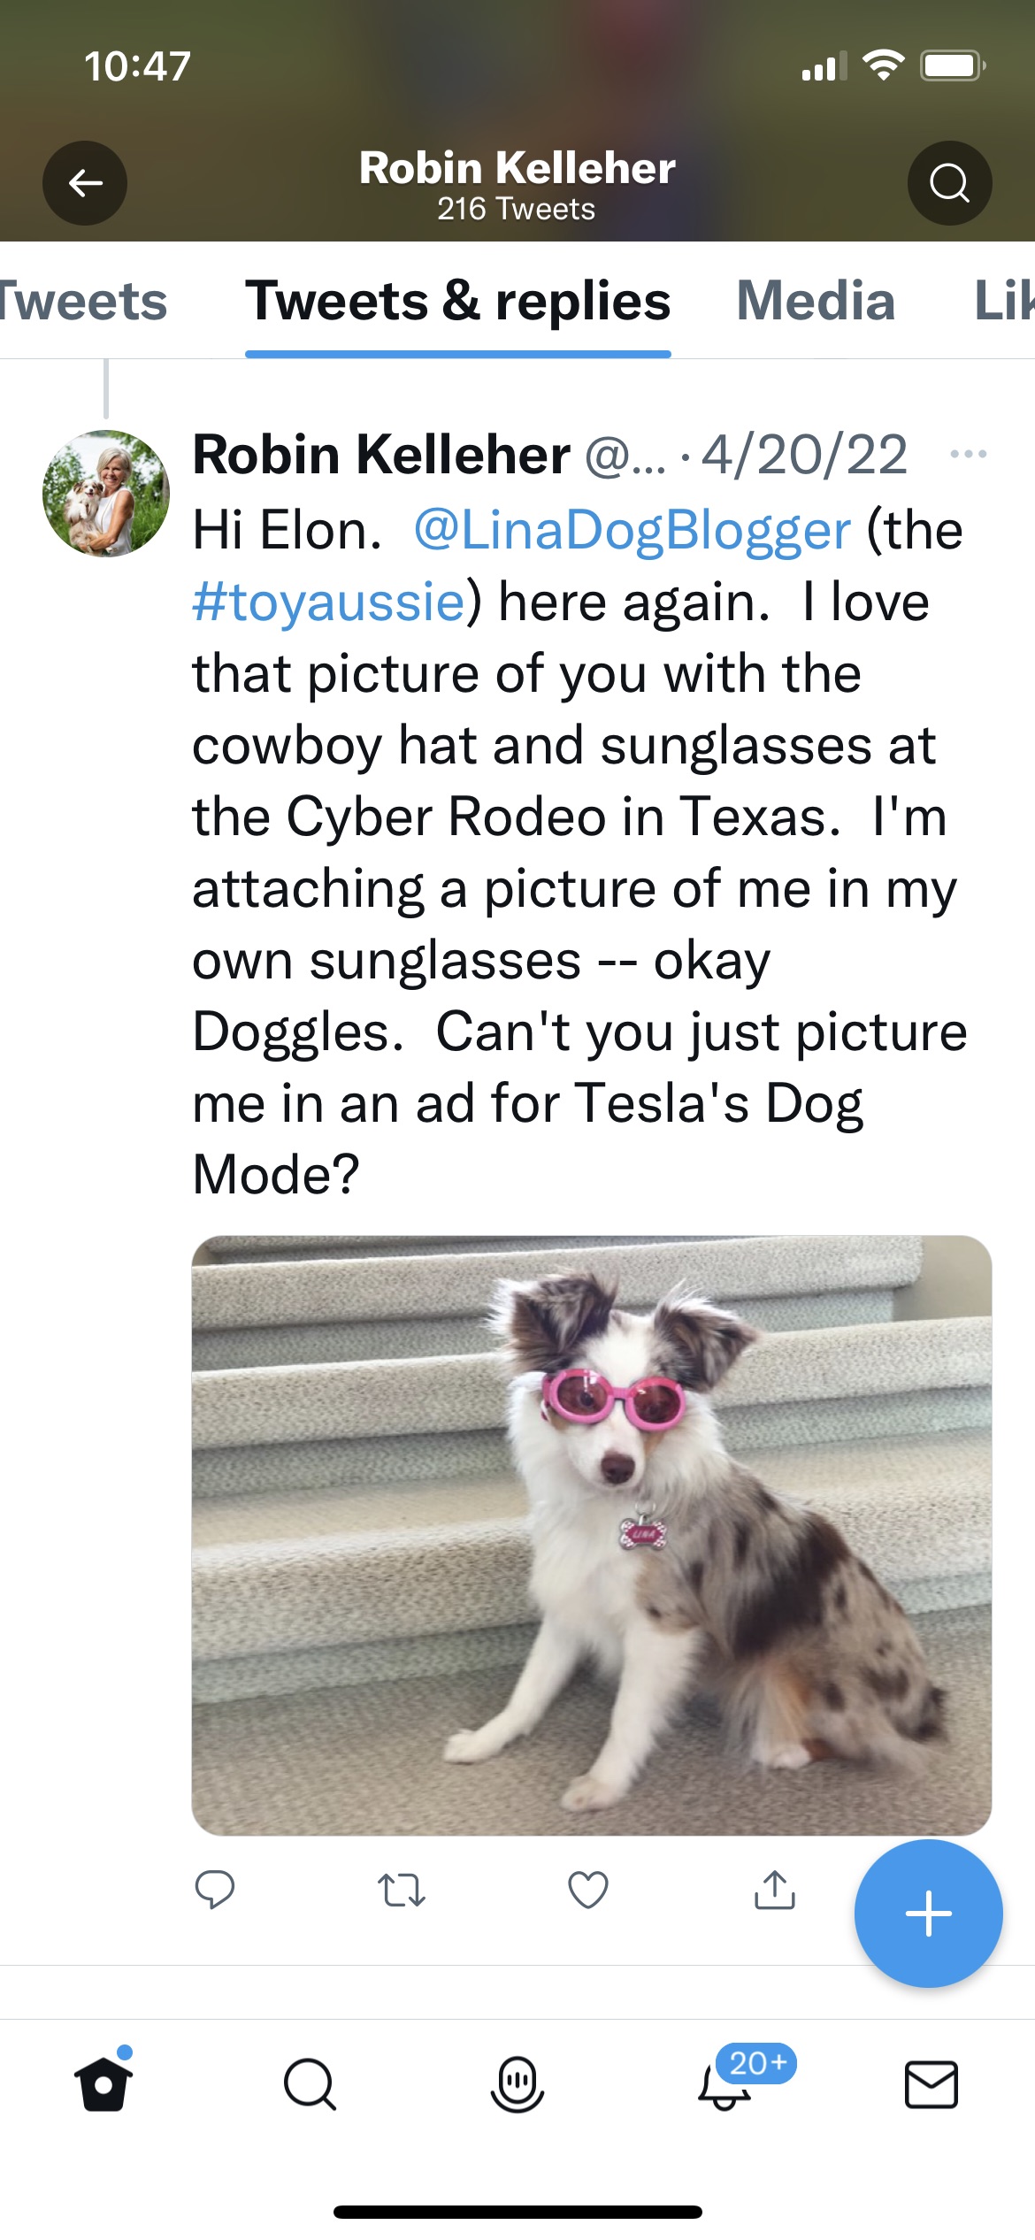Open Spaces microphone tab
Viewport: 1035px width, 2240px height.
[517, 2085]
